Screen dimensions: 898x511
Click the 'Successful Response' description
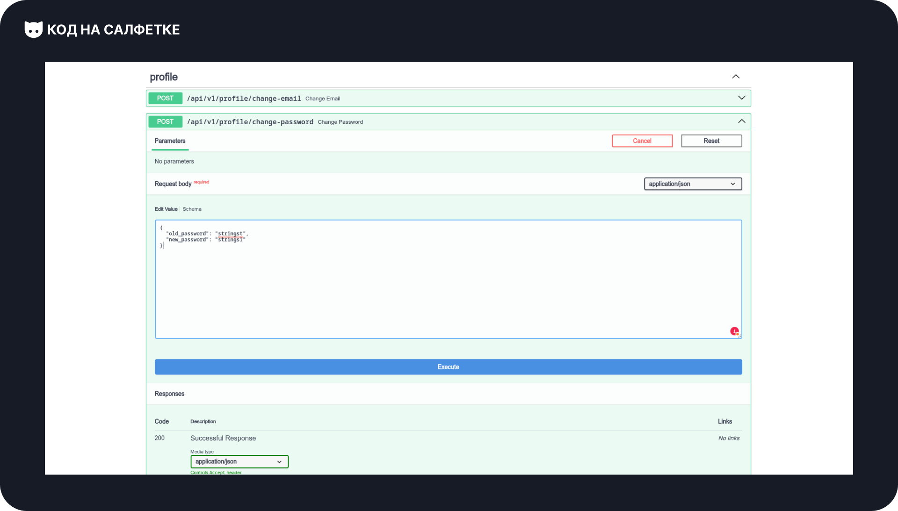point(223,438)
